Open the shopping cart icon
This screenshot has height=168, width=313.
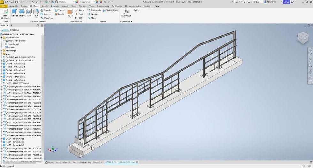click(292, 2)
